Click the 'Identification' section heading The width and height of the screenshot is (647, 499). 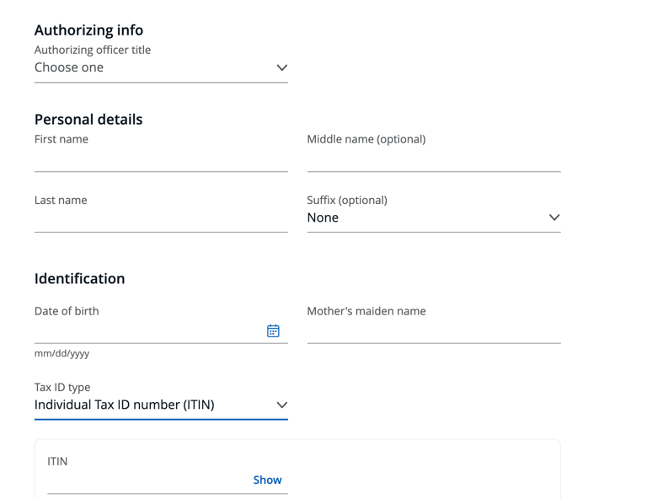click(x=79, y=278)
